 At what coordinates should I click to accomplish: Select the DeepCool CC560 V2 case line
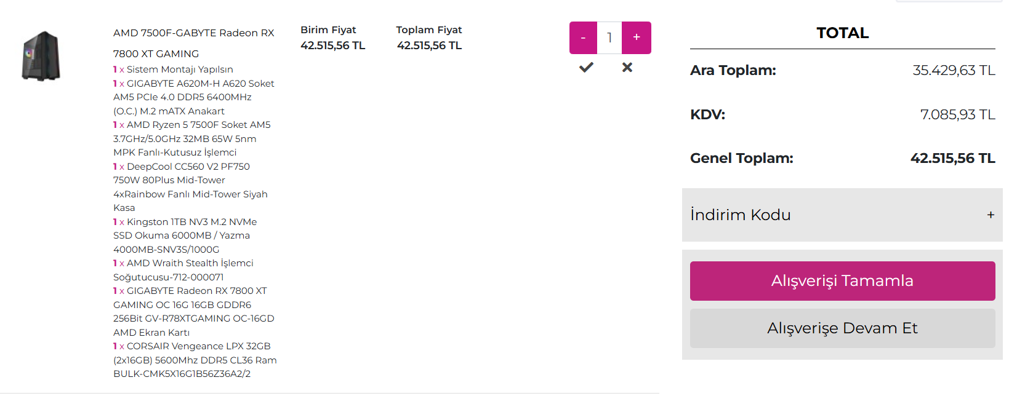(x=190, y=187)
